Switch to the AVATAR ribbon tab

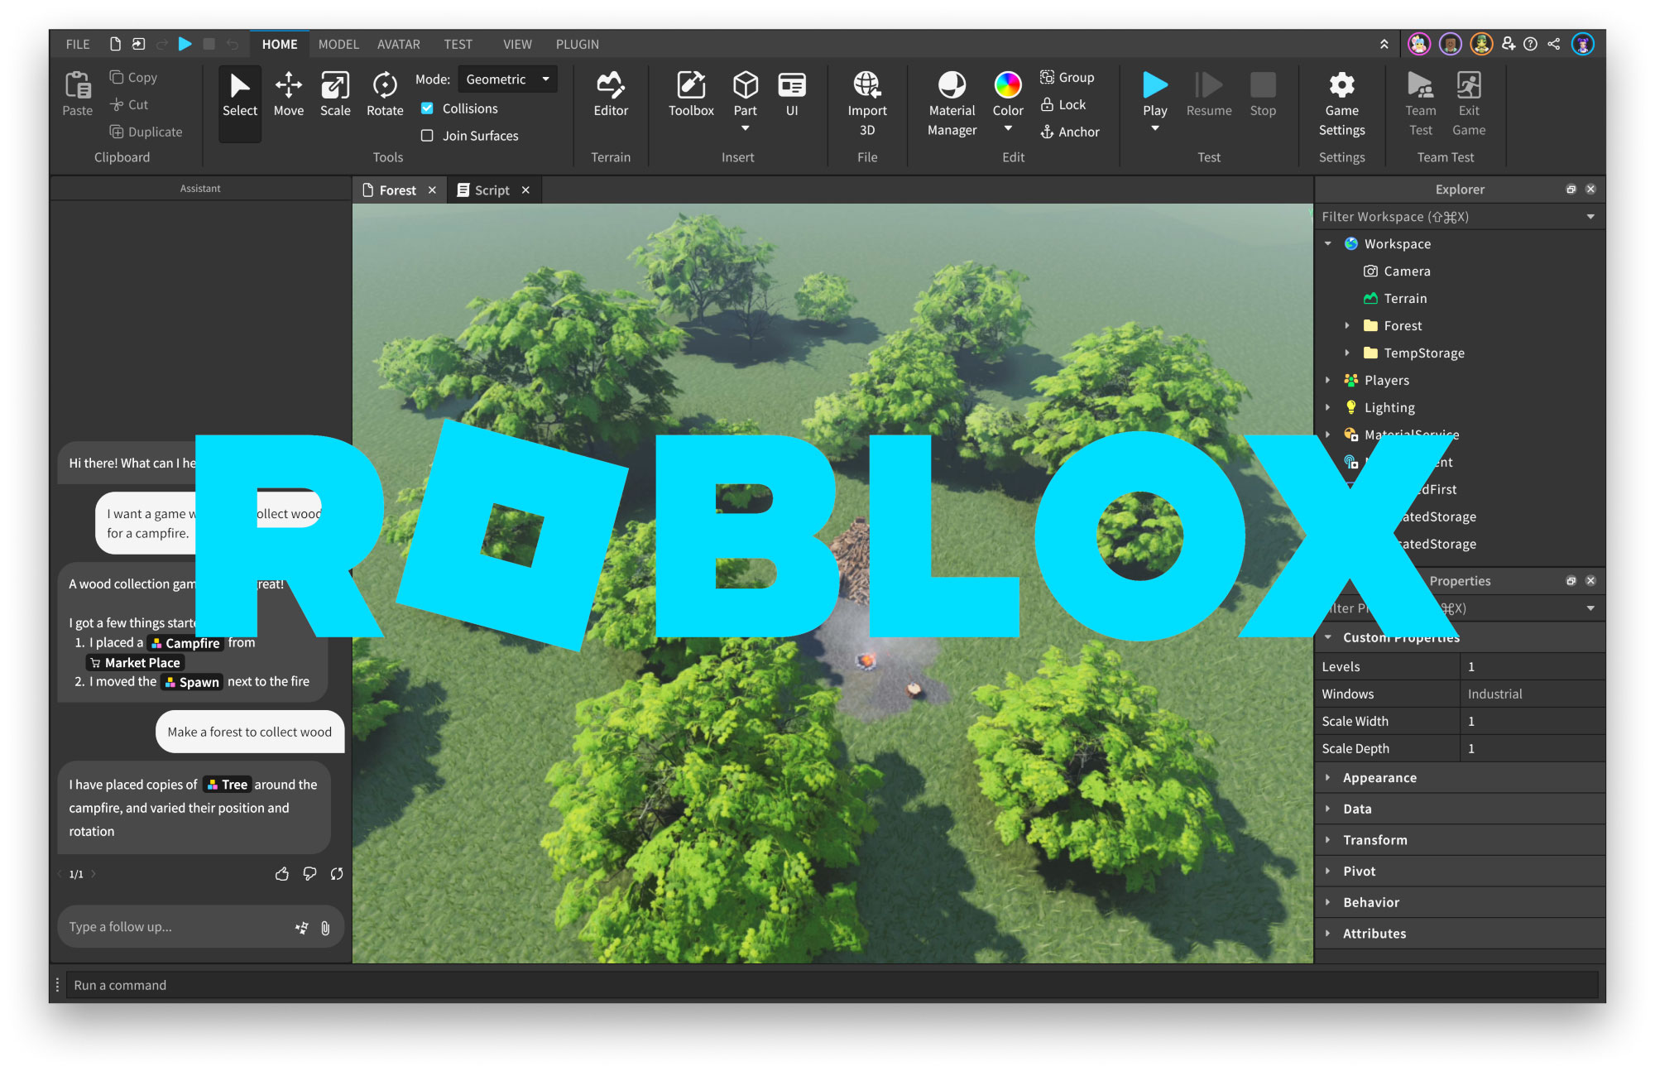[x=399, y=44]
